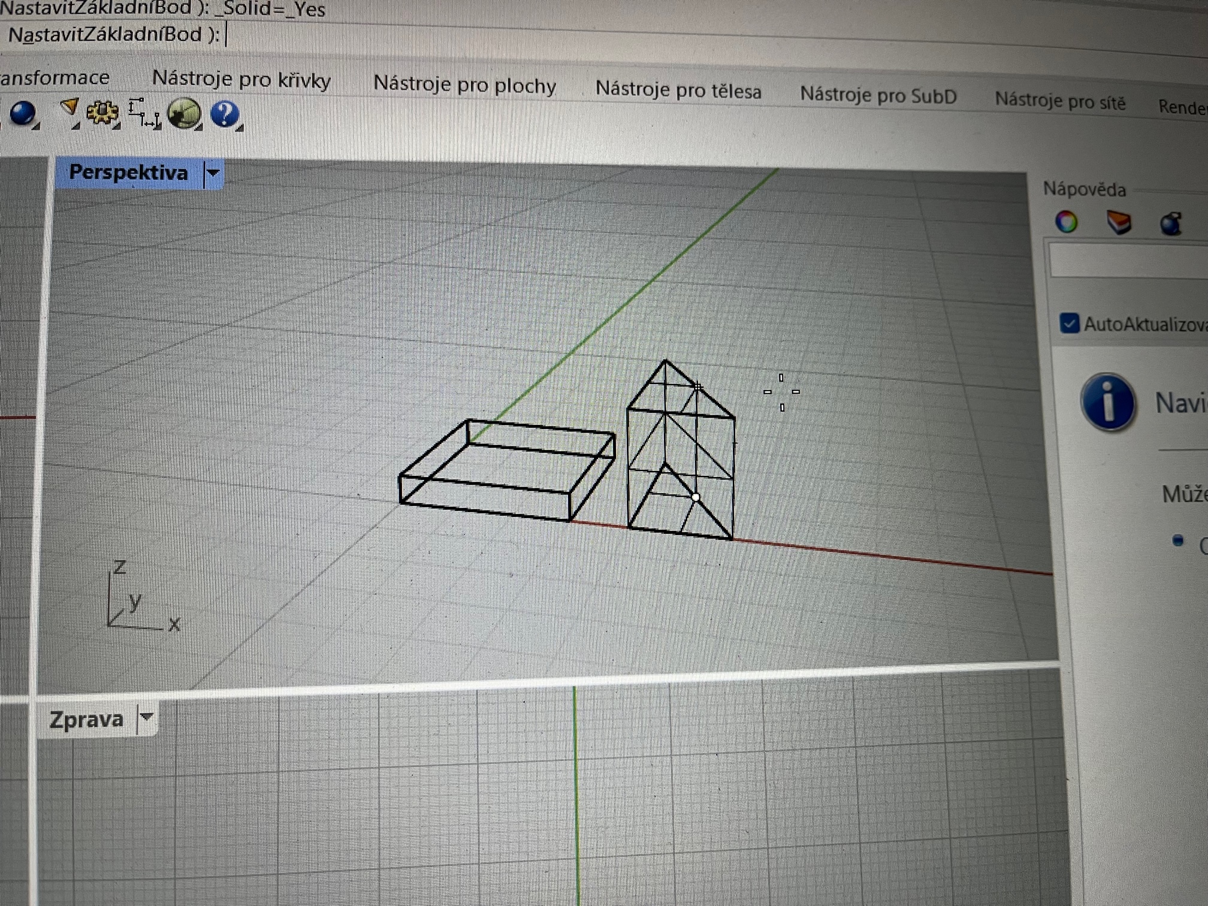This screenshot has height=906, width=1208.
Task: Click the rainbow color wheel panel icon
Action: coord(1066,222)
